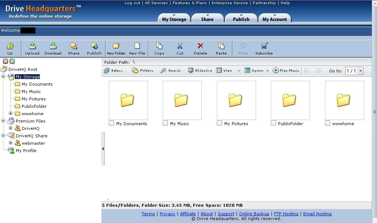The width and height of the screenshot is (377, 223).
Task: Click the Publish globe toolbar icon
Action: (x=94, y=46)
